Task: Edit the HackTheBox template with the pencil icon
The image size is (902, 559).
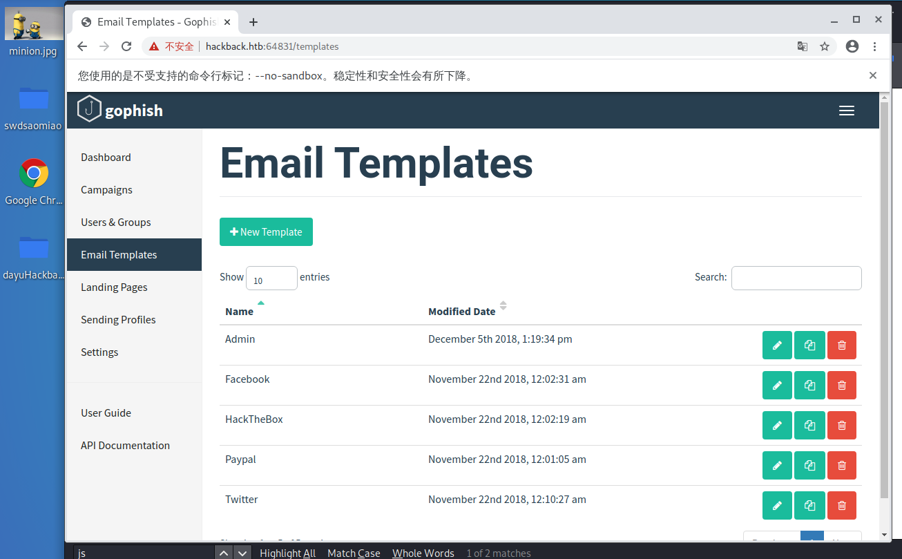Action: [x=777, y=426]
